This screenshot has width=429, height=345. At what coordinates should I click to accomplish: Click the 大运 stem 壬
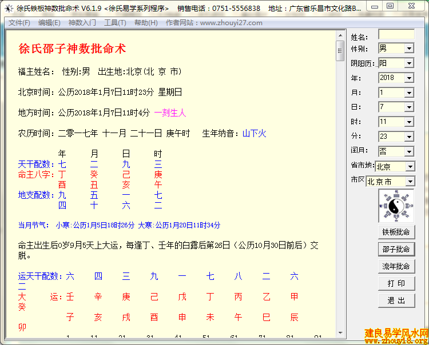coord(70,296)
